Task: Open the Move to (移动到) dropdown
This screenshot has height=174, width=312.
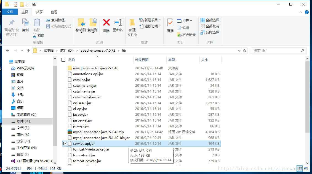Action: pyautogui.click(x=81, y=33)
